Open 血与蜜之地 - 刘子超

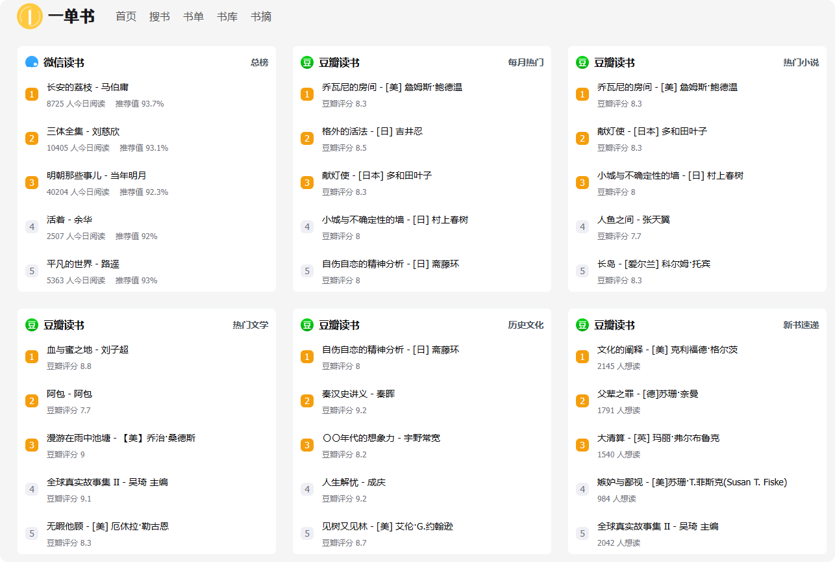coord(88,350)
